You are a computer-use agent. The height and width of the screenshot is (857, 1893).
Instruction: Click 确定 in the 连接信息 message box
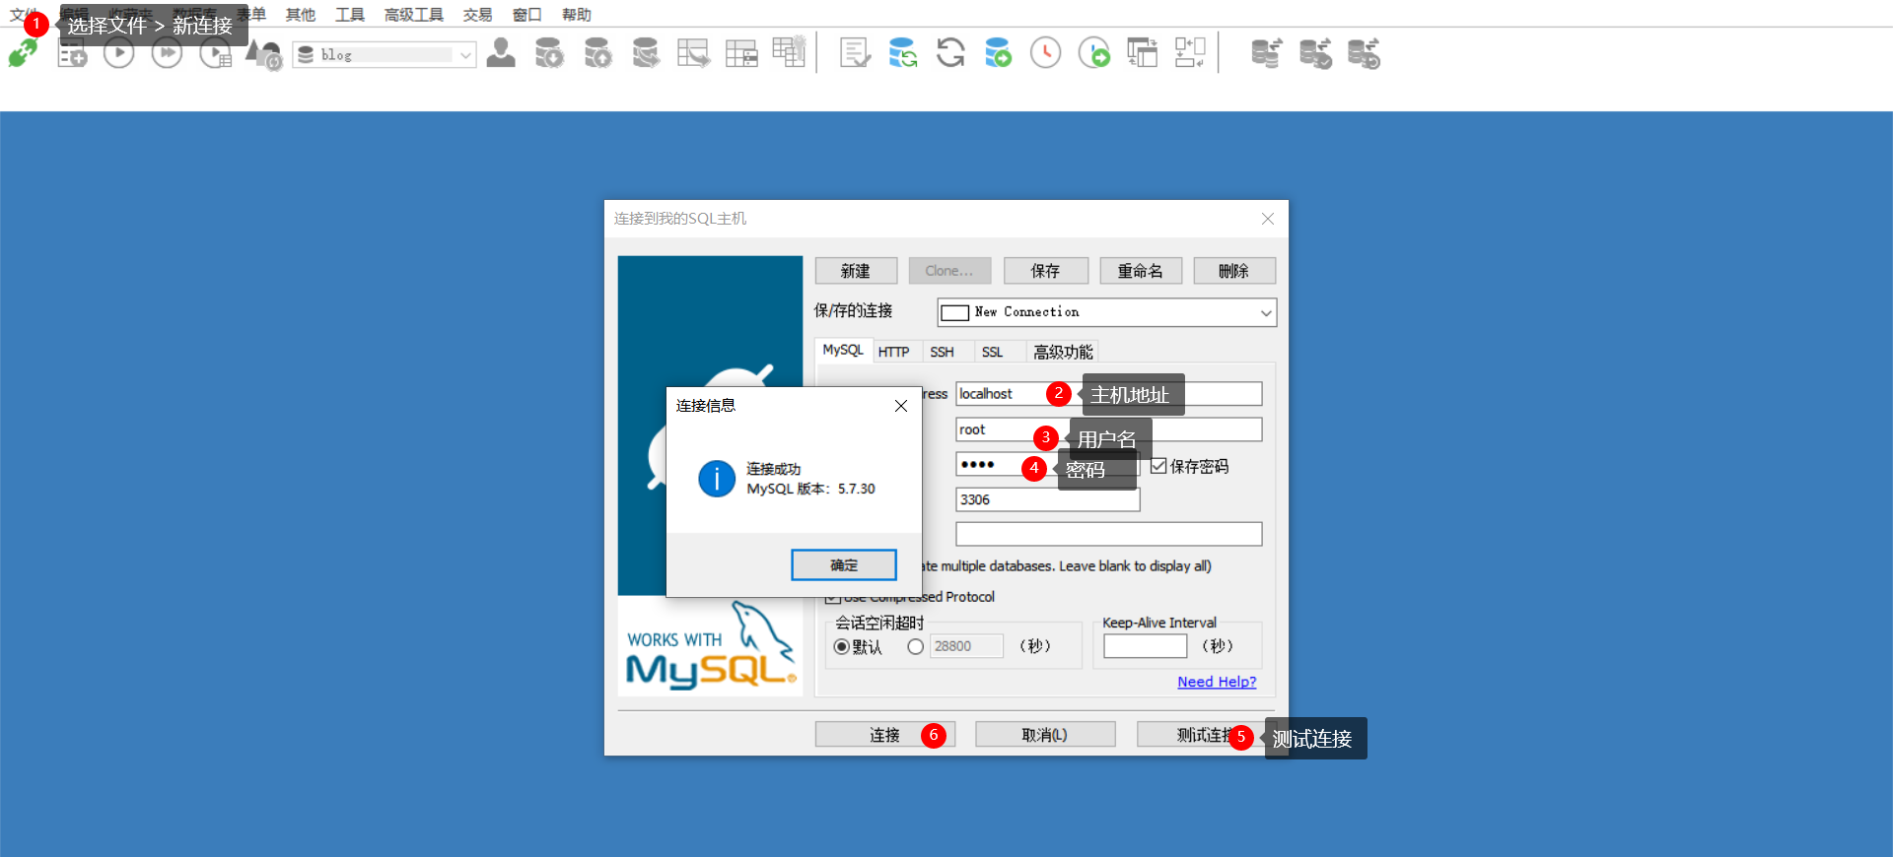tap(844, 564)
